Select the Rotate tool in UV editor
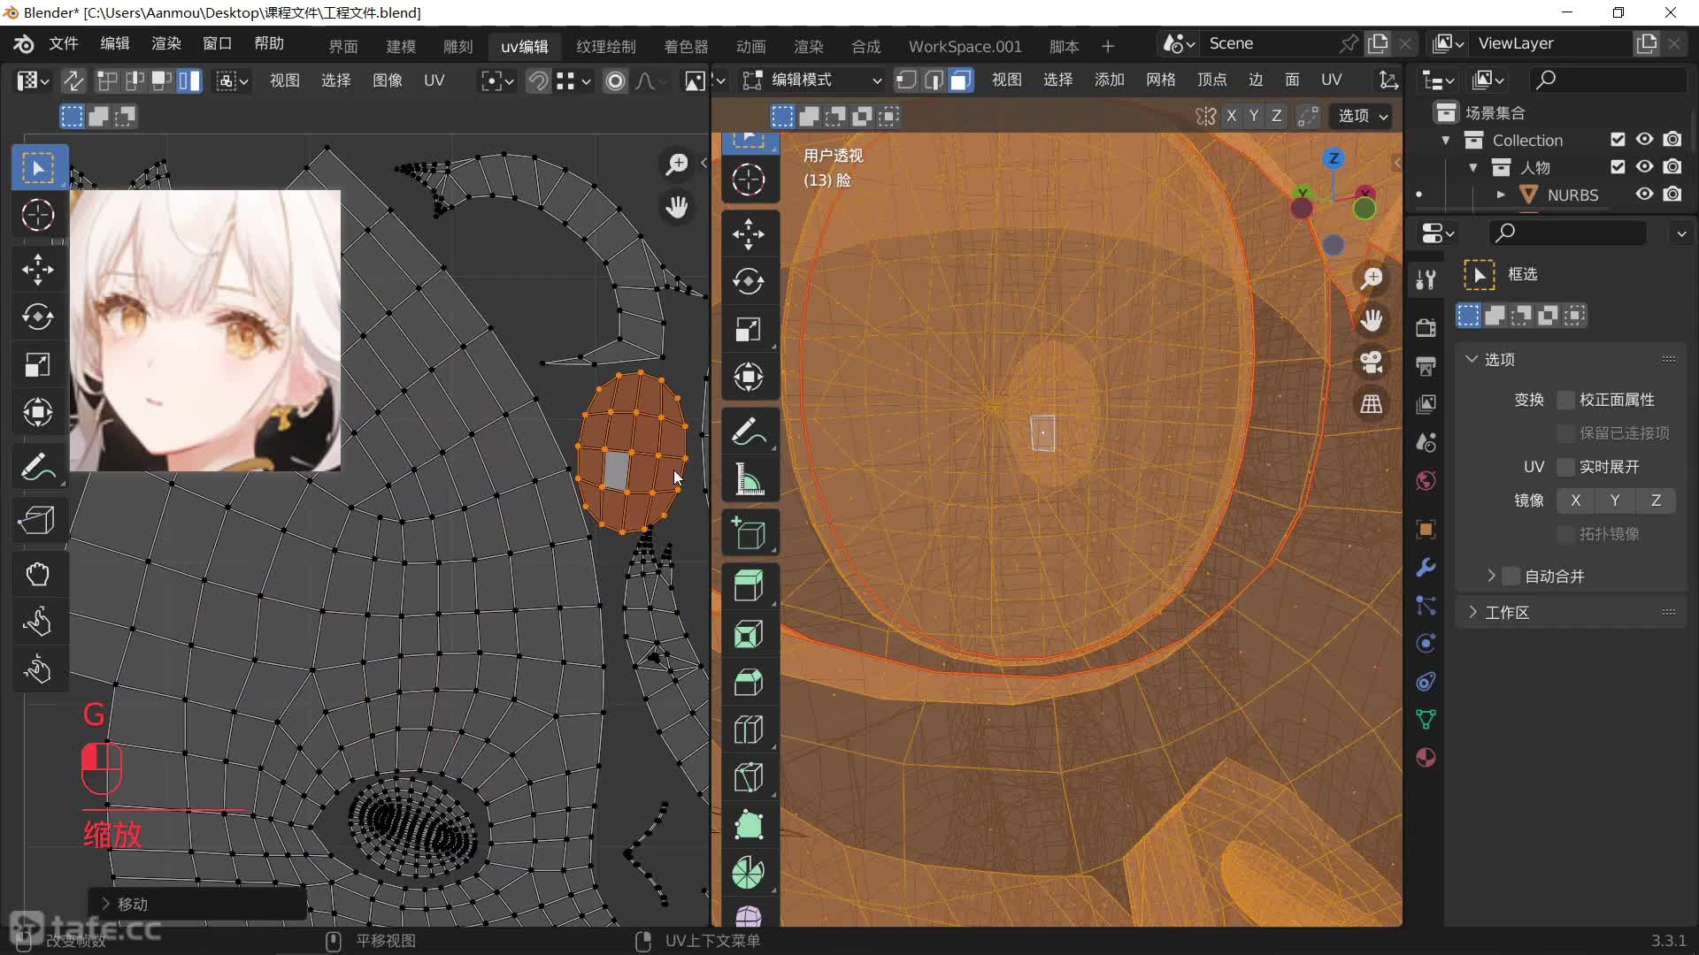1699x955 pixels. [x=37, y=317]
